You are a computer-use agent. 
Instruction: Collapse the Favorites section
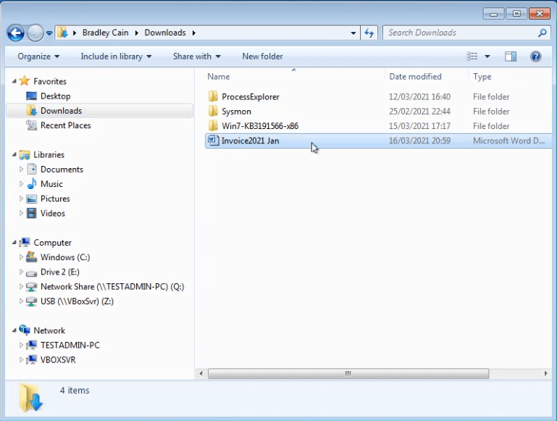14,82
